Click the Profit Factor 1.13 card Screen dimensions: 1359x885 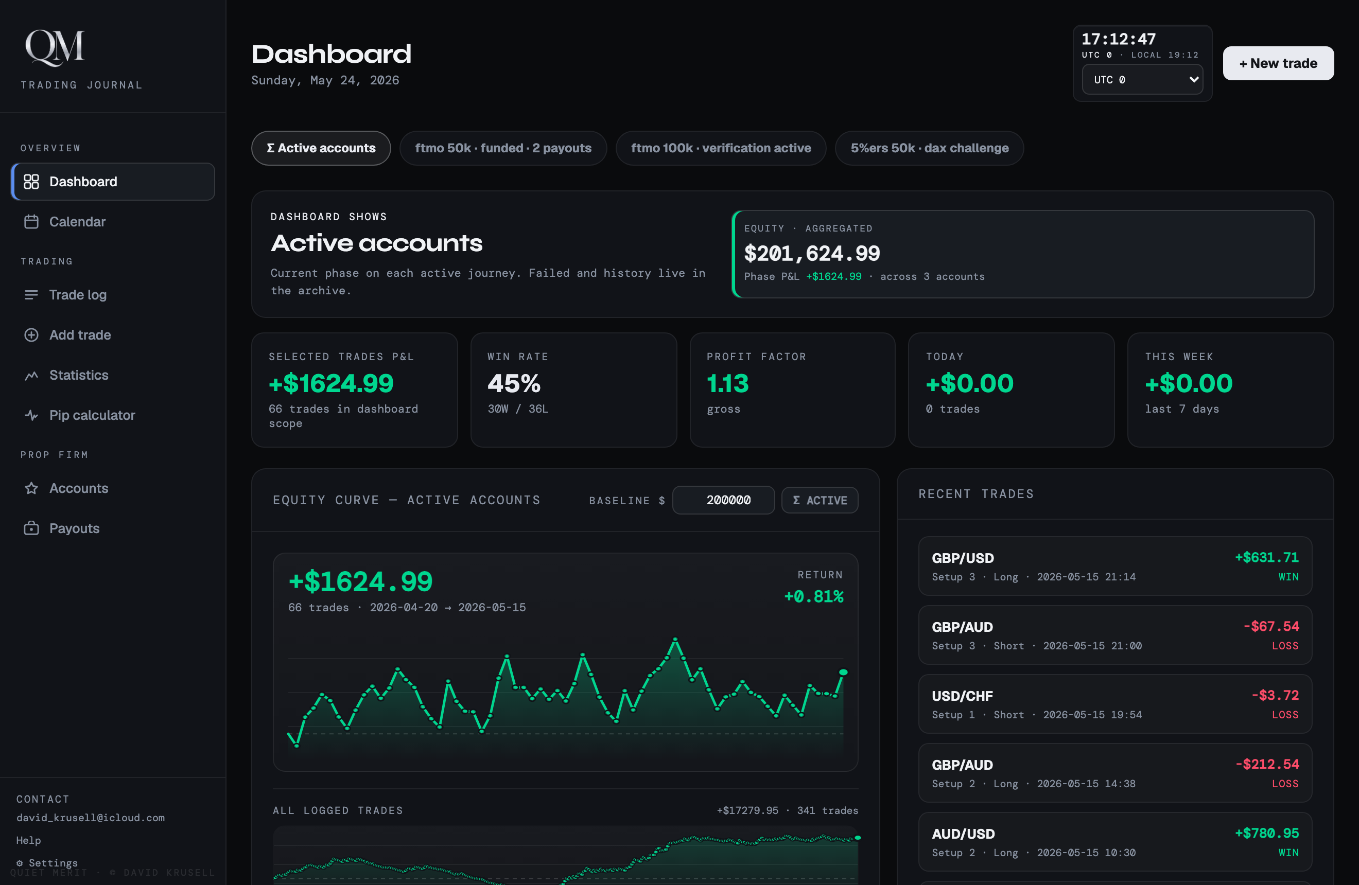click(793, 391)
